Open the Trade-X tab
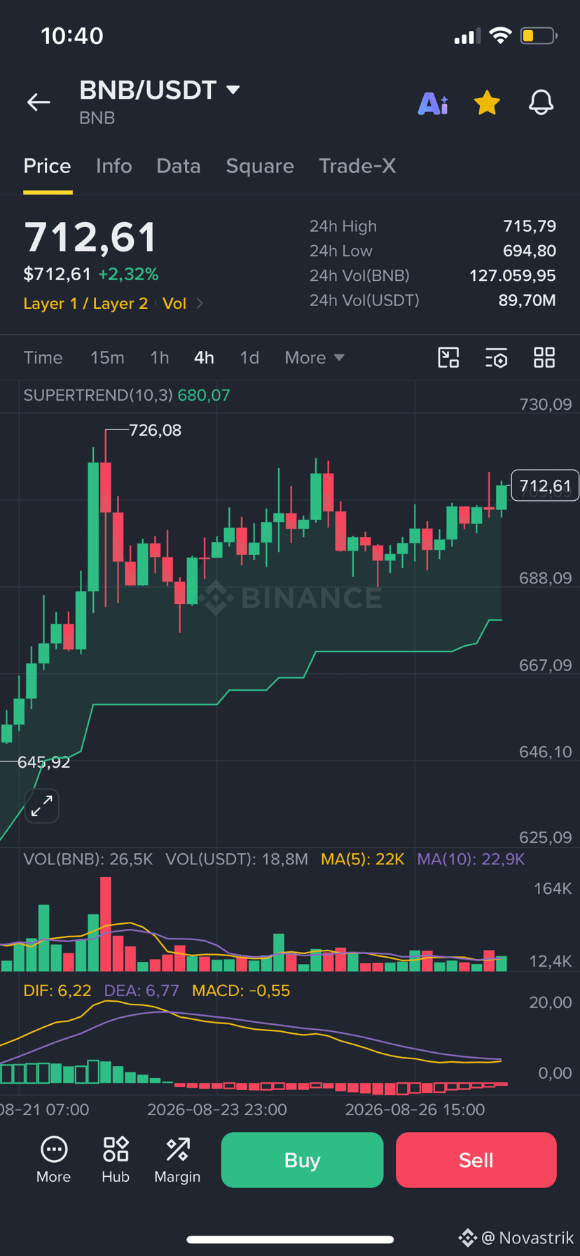 tap(357, 166)
